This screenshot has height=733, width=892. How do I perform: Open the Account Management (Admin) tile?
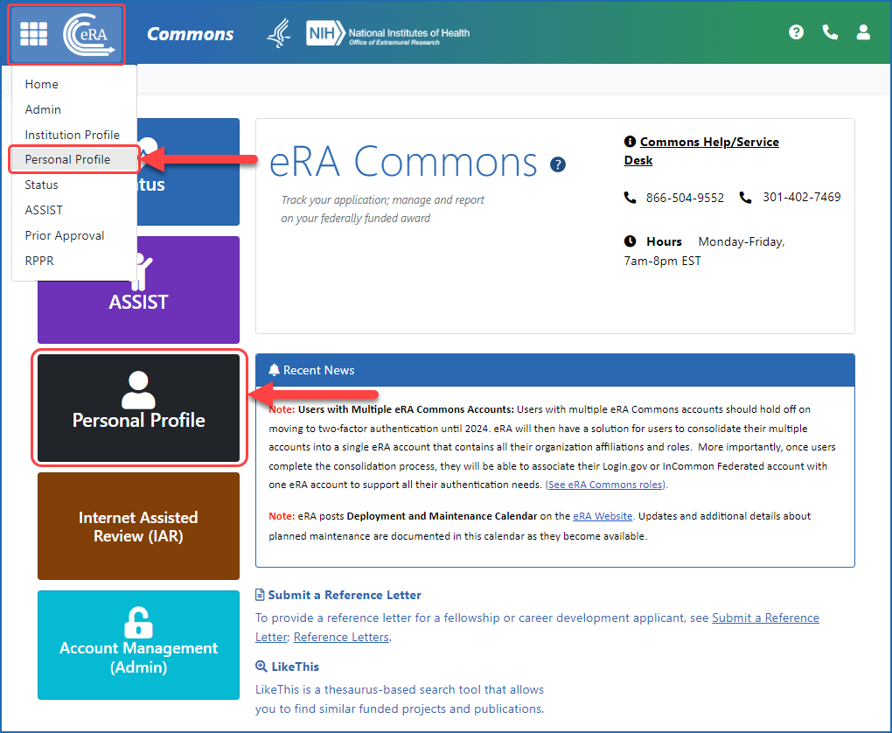pyautogui.click(x=138, y=645)
